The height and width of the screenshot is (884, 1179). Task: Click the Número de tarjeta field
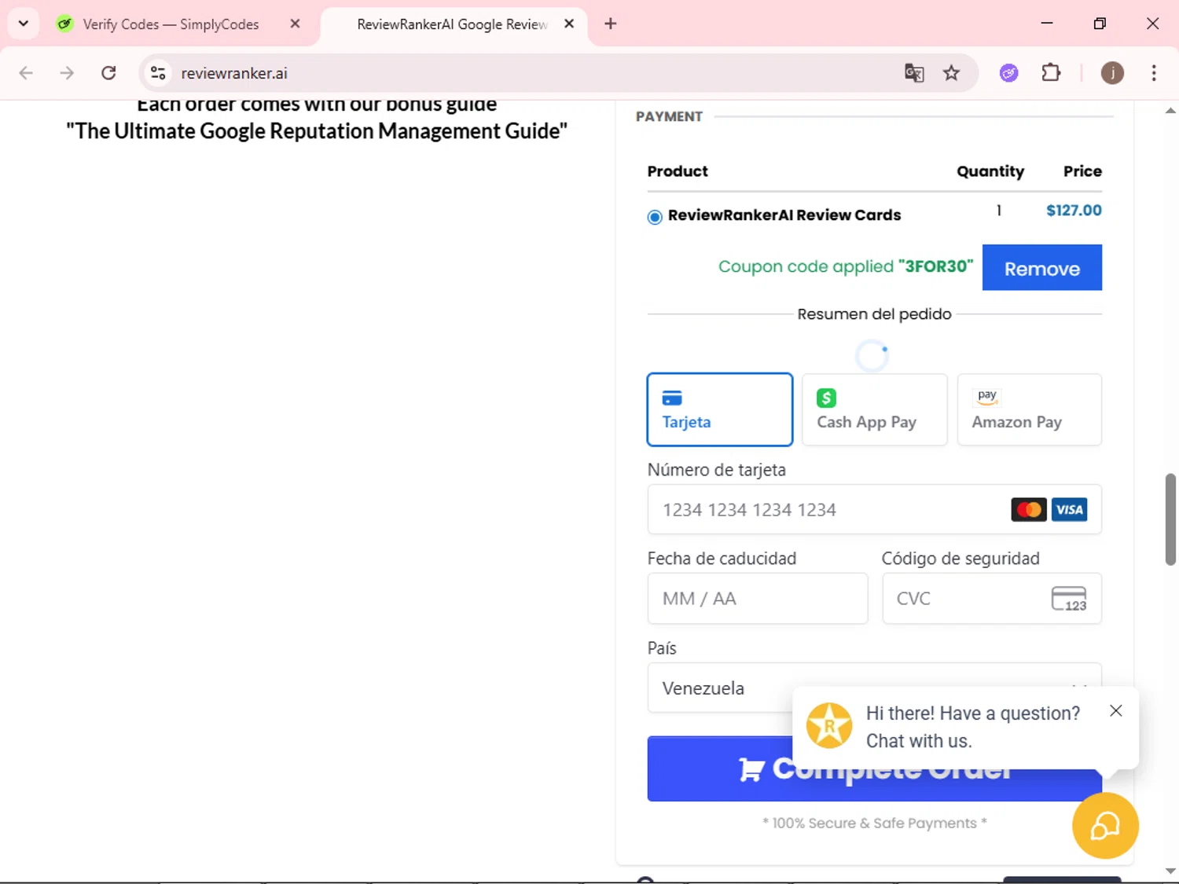(874, 510)
